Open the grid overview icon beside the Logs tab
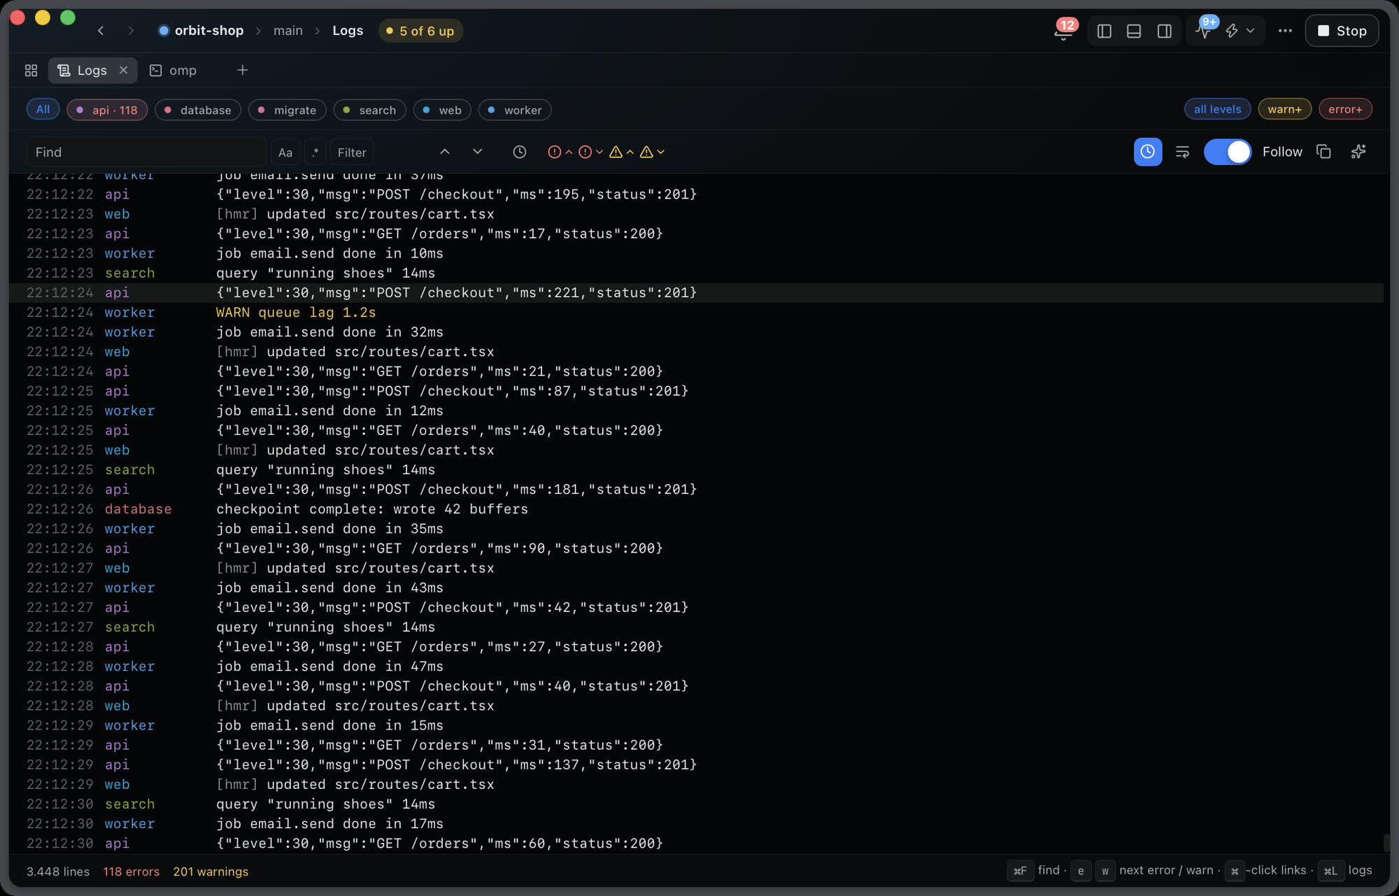This screenshot has height=896, width=1399. pyautogui.click(x=31, y=71)
